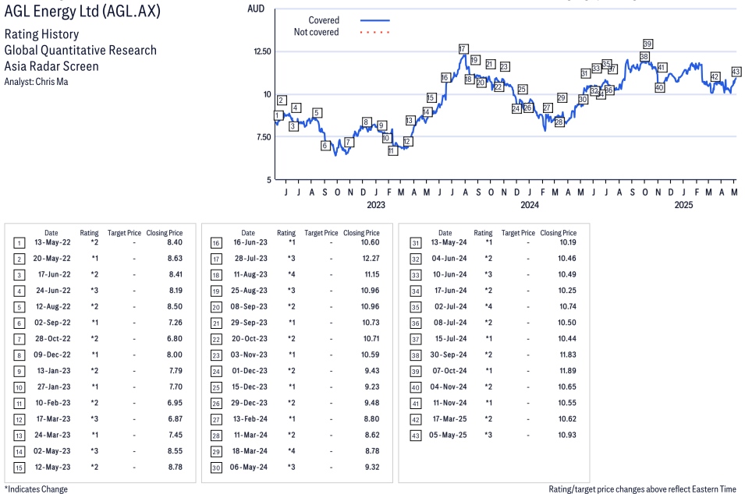
Task: Select the Eastern Time footnote text
Action: click(x=642, y=489)
